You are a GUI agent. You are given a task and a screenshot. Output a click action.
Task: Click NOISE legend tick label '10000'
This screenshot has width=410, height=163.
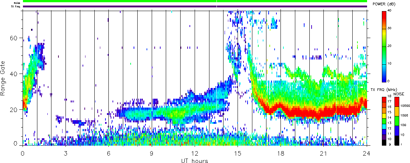[404, 106]
